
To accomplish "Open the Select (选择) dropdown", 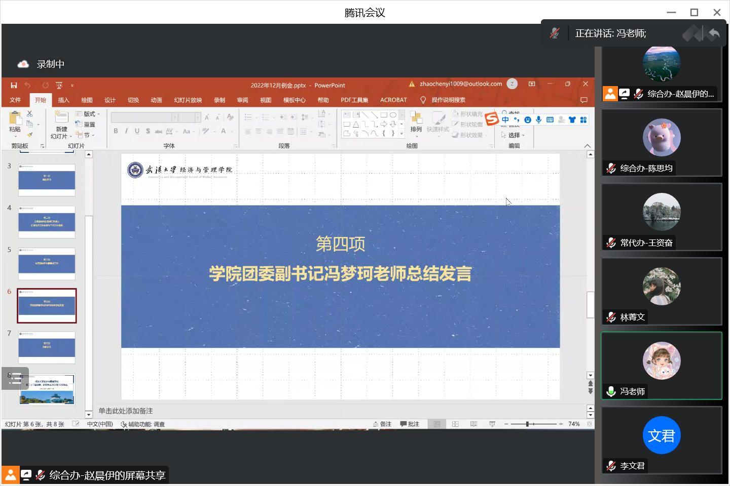I will [x=514, y=135].
